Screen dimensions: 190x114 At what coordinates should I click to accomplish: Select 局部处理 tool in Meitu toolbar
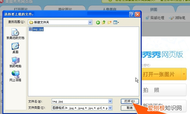pyautogui.click(x=155, y=18)
